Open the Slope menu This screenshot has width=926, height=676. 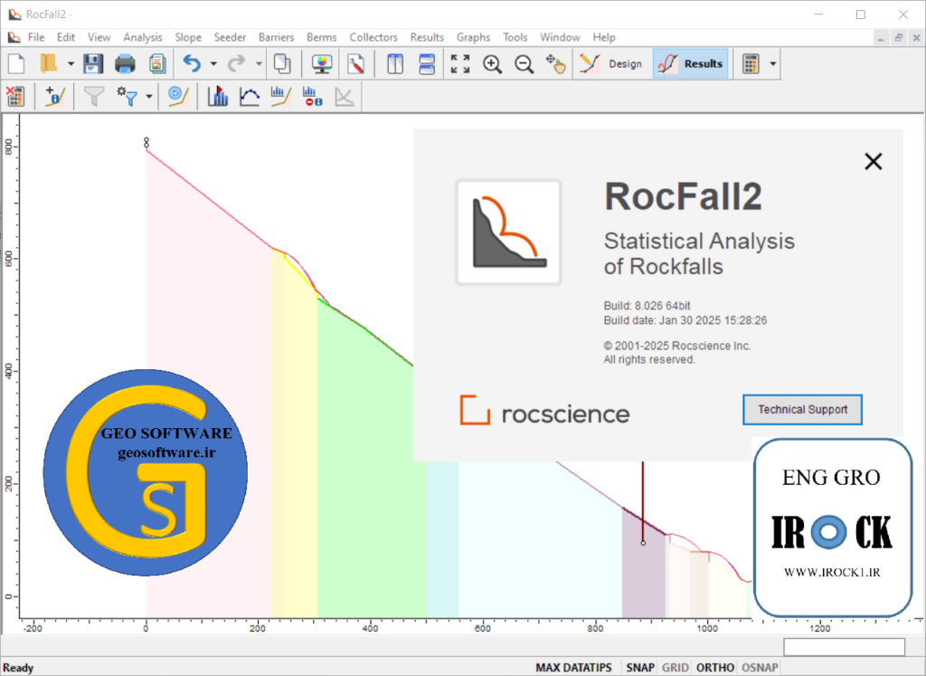click(188, 37)
